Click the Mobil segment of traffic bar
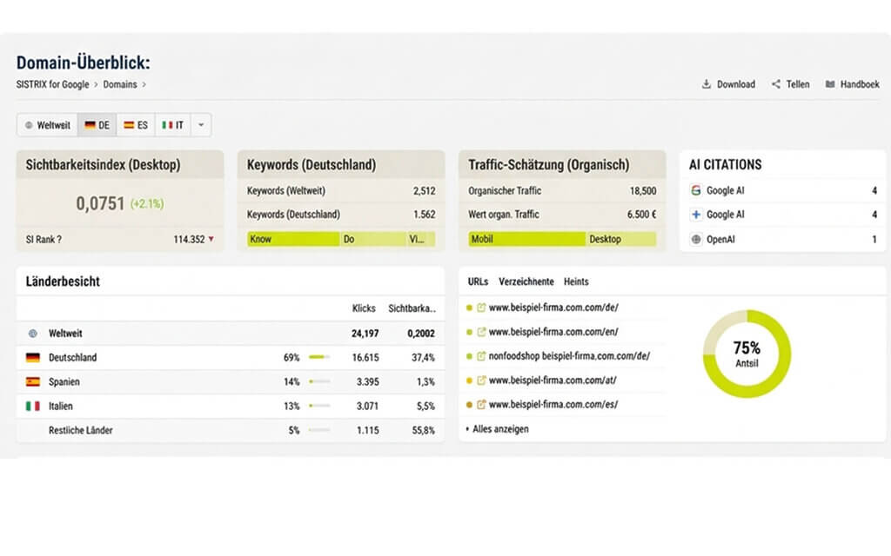 526,239
